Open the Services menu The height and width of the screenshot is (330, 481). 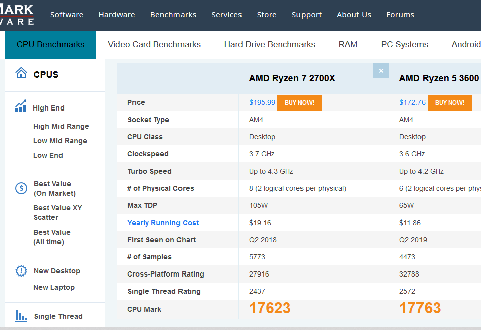[x=226, y=15]
